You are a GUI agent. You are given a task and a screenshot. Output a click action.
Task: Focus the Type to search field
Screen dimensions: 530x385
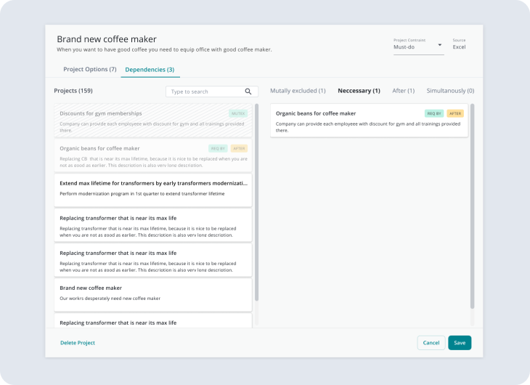pyautogui.click(x=206, y=92)
